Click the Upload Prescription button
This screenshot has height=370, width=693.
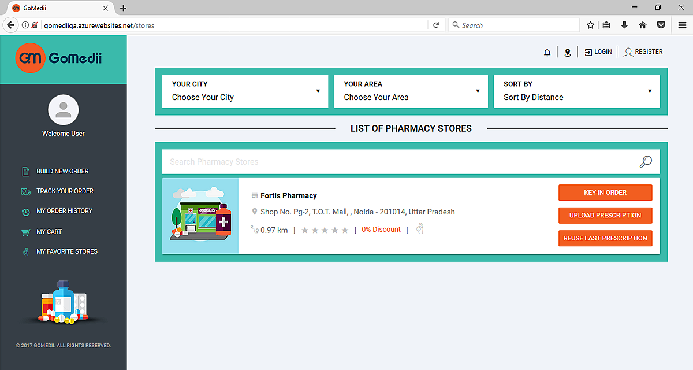605,216
